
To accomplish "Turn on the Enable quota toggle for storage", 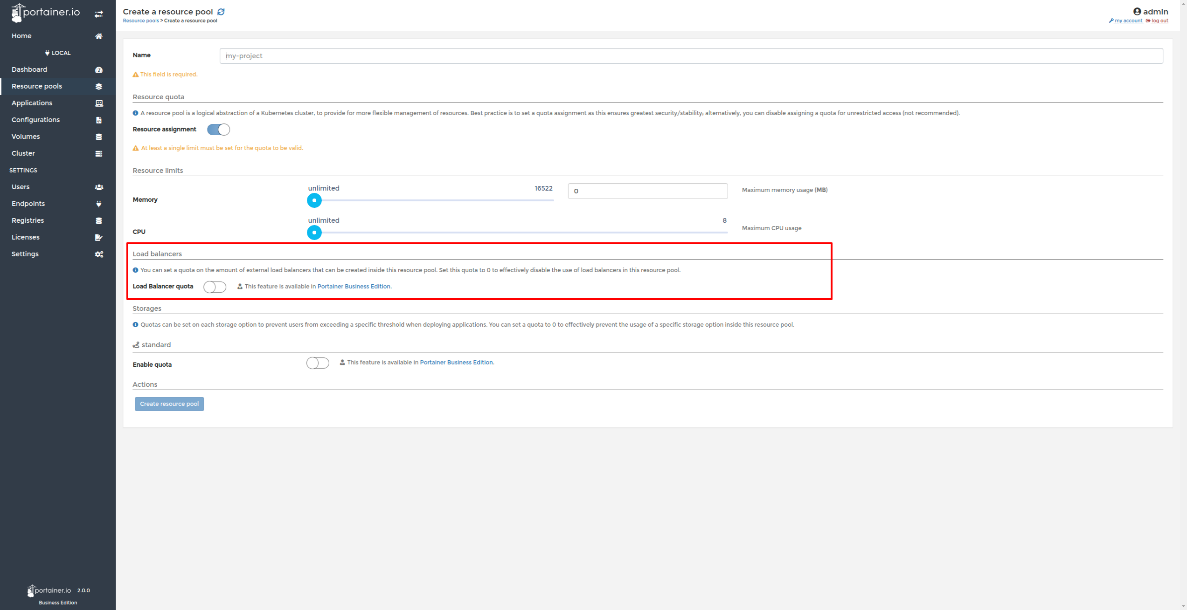I will [317, 363].
